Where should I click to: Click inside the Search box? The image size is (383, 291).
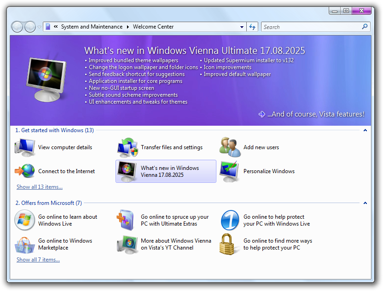click(x=311, y=27)
